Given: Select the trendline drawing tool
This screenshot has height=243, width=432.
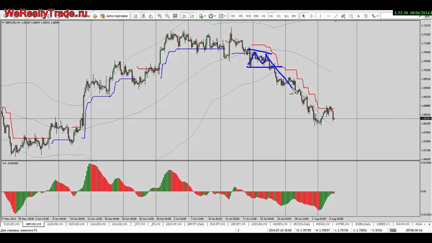Looking at the screenshot, I should point(336,16).
